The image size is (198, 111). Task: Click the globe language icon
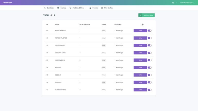pos(173,3)
